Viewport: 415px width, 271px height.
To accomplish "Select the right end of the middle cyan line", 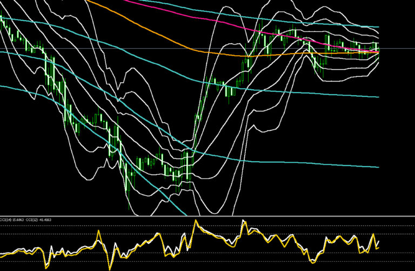I will (377, 97).
